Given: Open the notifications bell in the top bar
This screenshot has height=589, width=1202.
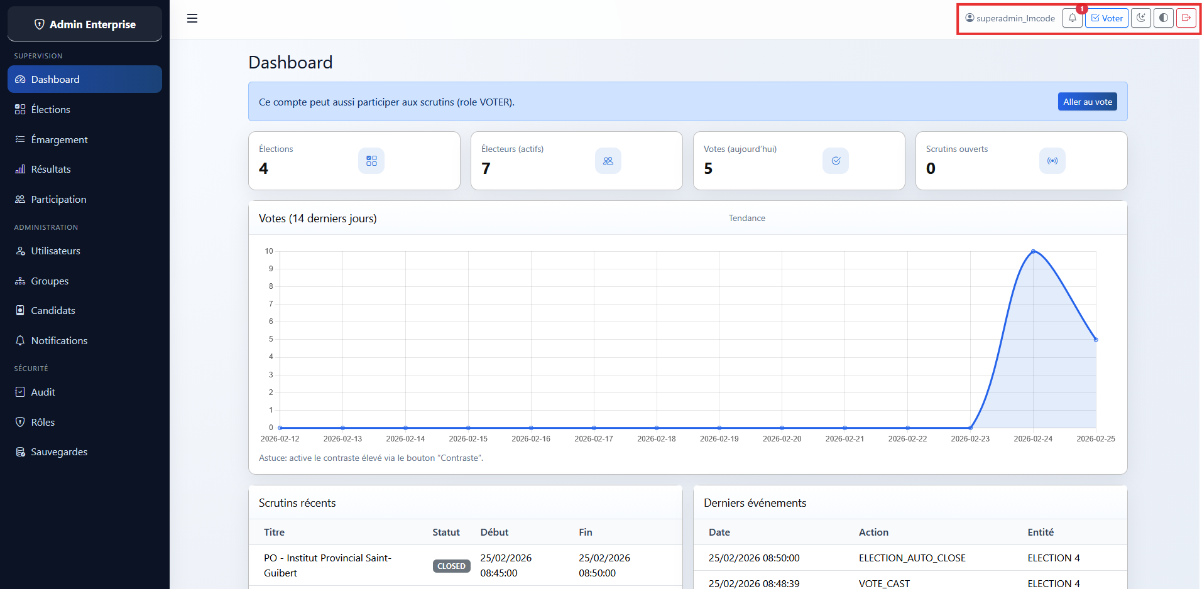Looking at the screenshot, I should click(1072, 18).
